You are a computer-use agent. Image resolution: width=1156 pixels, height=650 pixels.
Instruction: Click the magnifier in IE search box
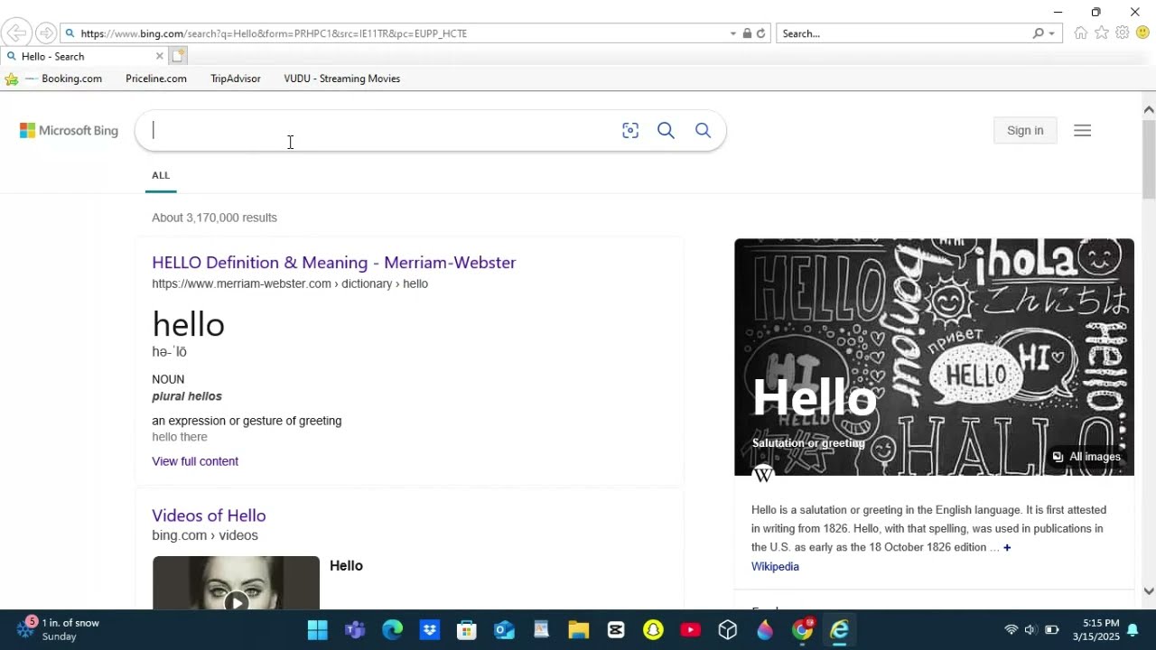click(1039, 33)
